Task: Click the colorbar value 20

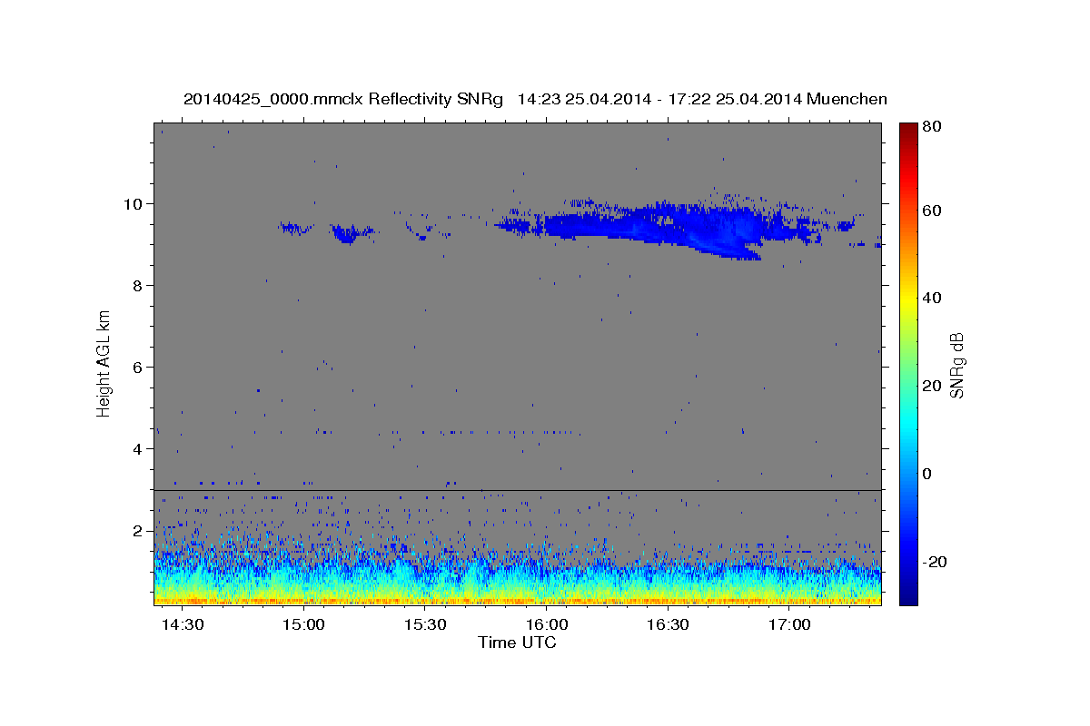Action: pos(932,386)
